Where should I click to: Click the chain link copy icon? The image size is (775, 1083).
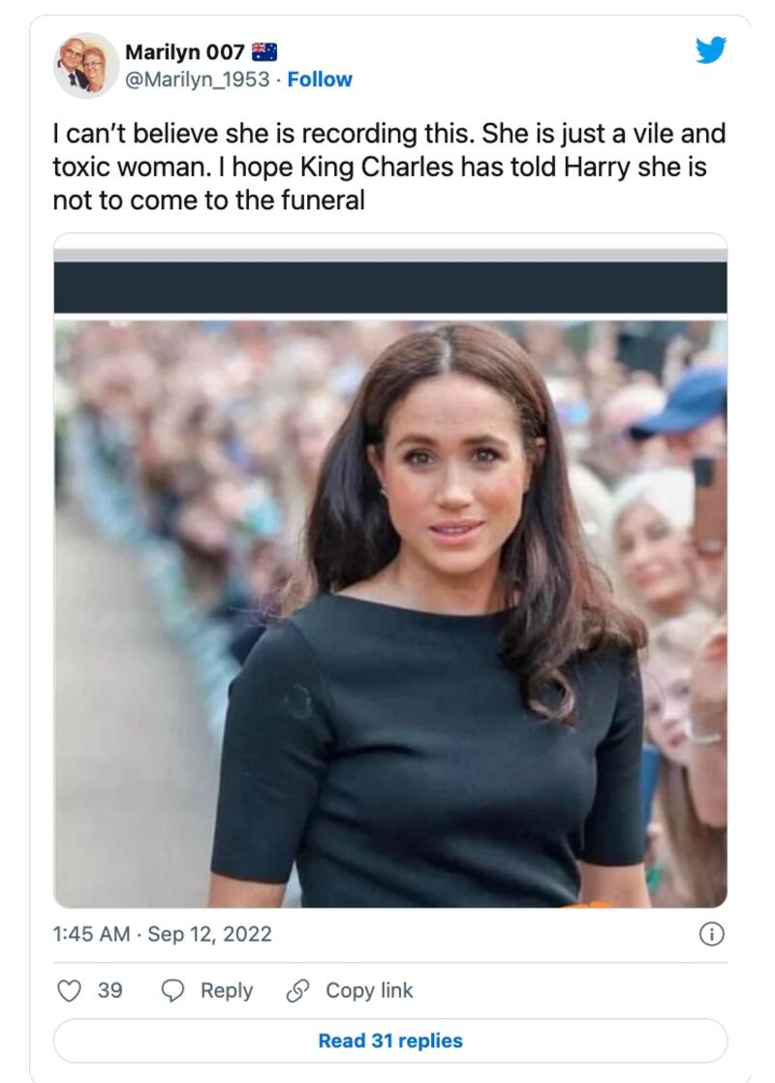pos(297,990)
